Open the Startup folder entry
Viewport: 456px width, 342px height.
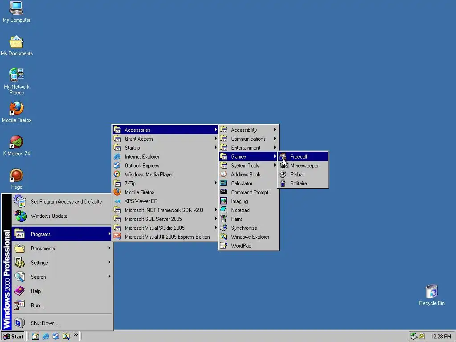click(x=165, y=147)
